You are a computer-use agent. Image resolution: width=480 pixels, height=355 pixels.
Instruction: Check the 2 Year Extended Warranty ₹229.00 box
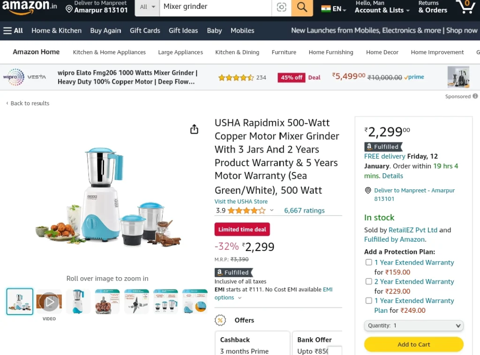click(369, 281)
